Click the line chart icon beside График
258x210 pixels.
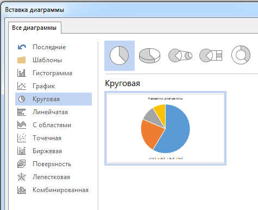coord(22,86)
